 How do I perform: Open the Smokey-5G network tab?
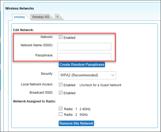pos(40,17)
